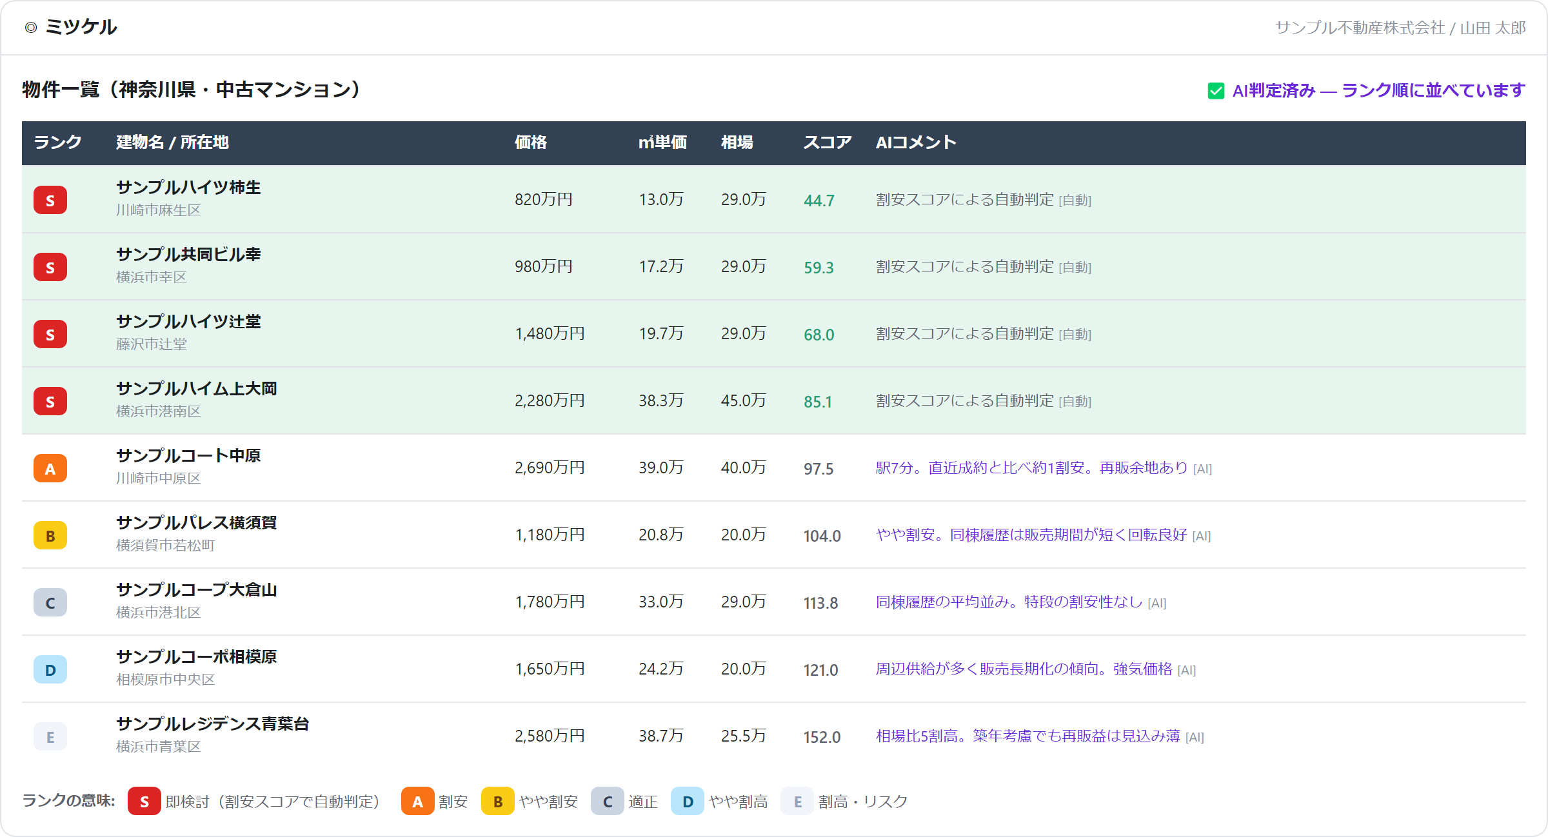Click the ㎡単価 column header
Viewport: 1548px width, 837px height.
pyautogui.click(x=662, y=142)
